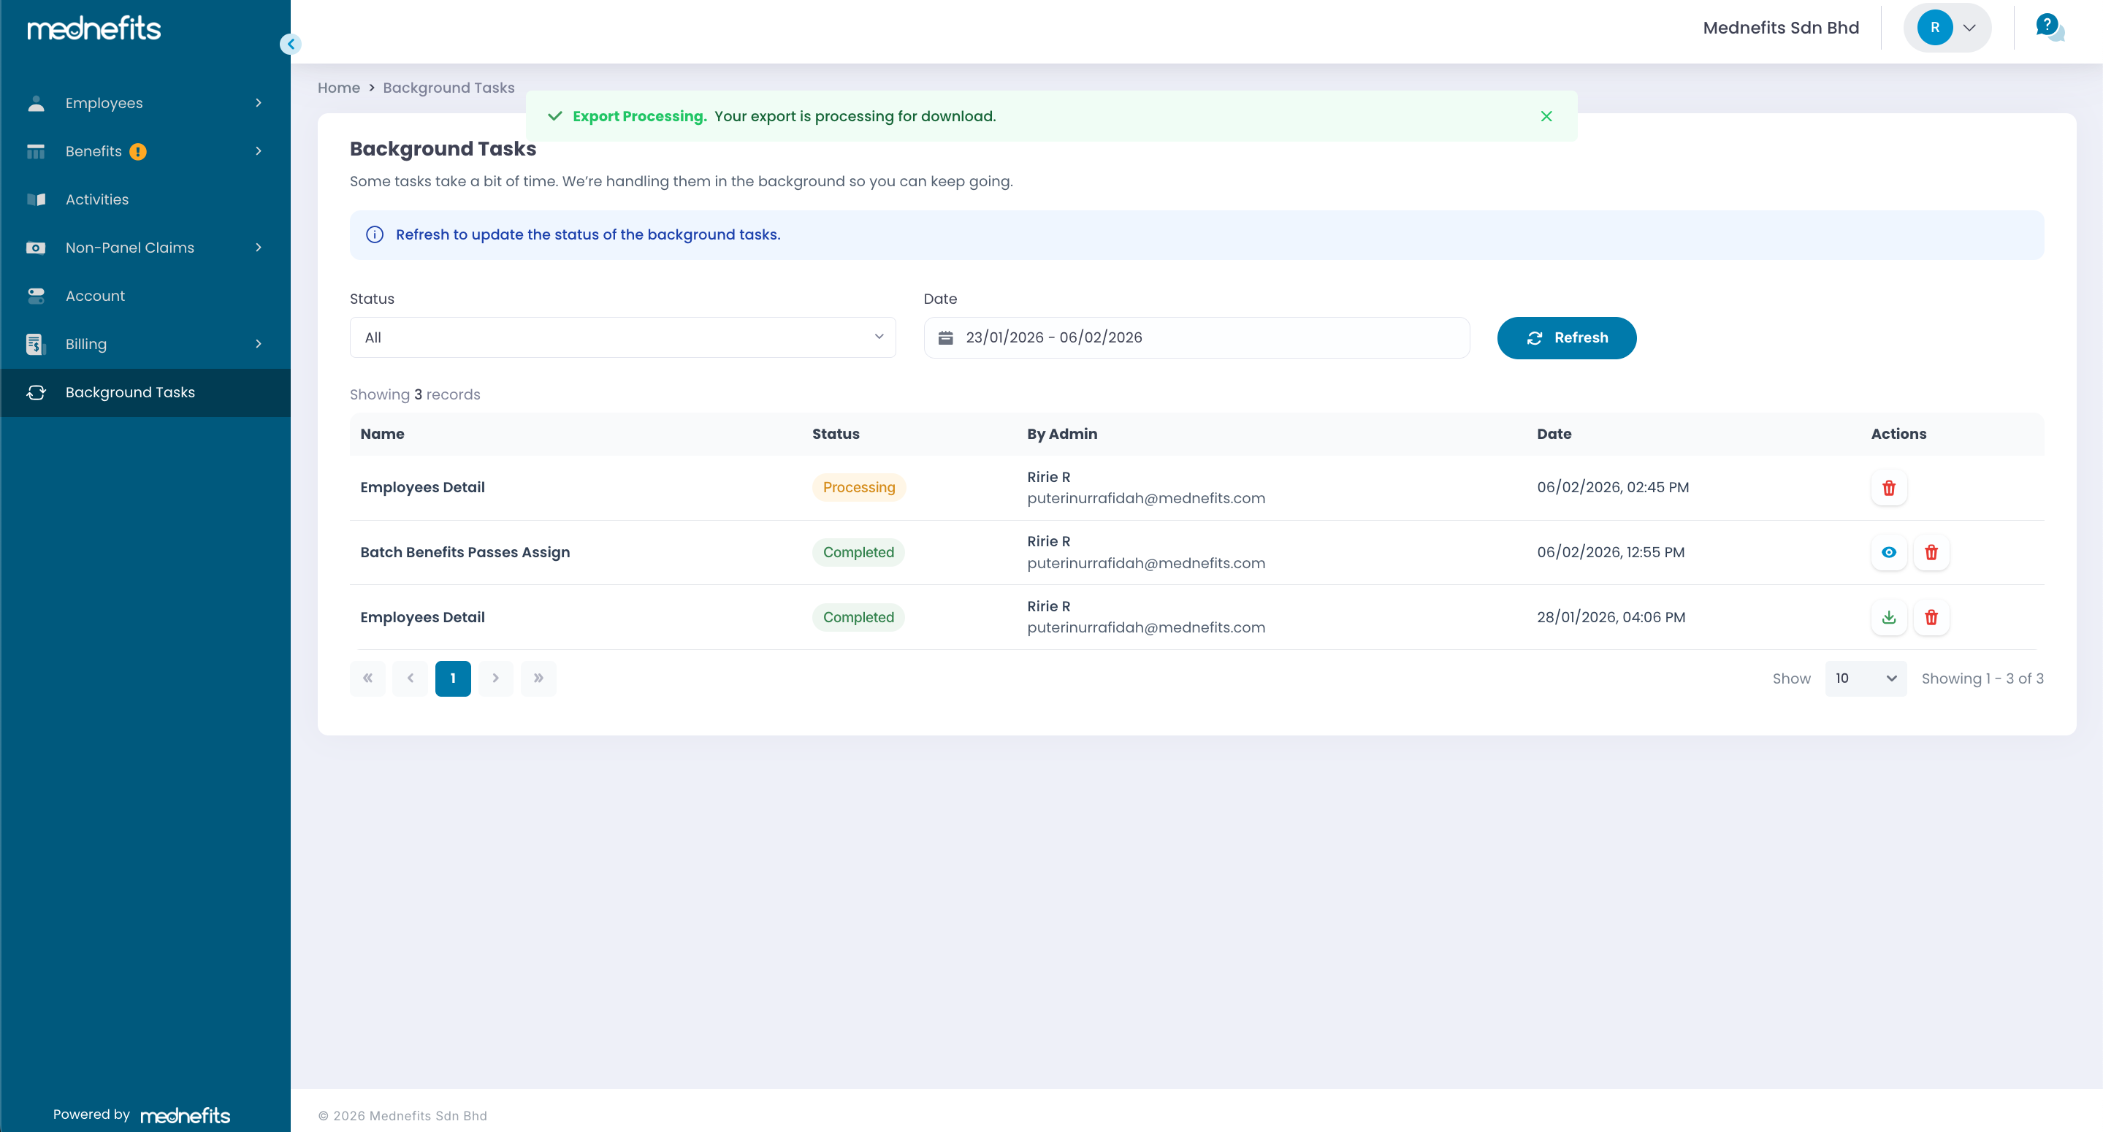2103x1132 pixels.
Task: Download the completed Employees Detail export
Action: (x=1888, y=617)
